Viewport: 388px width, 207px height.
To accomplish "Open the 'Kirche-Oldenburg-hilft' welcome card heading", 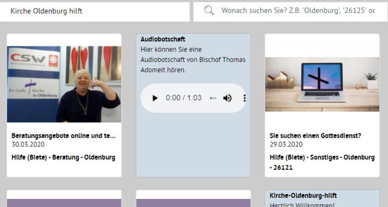I will point(303,196).
